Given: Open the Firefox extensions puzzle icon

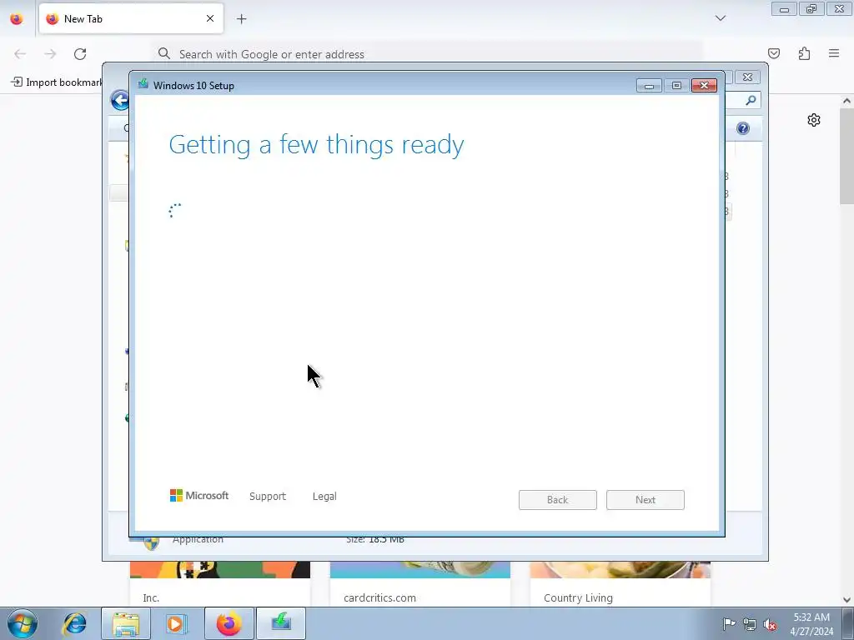Looking at the screenshot, I should [804, 53].
